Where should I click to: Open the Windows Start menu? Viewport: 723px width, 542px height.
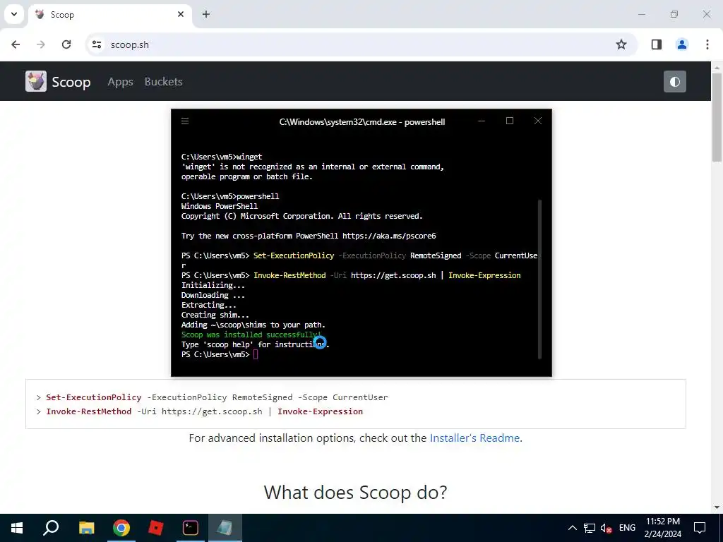click(17, 528)
